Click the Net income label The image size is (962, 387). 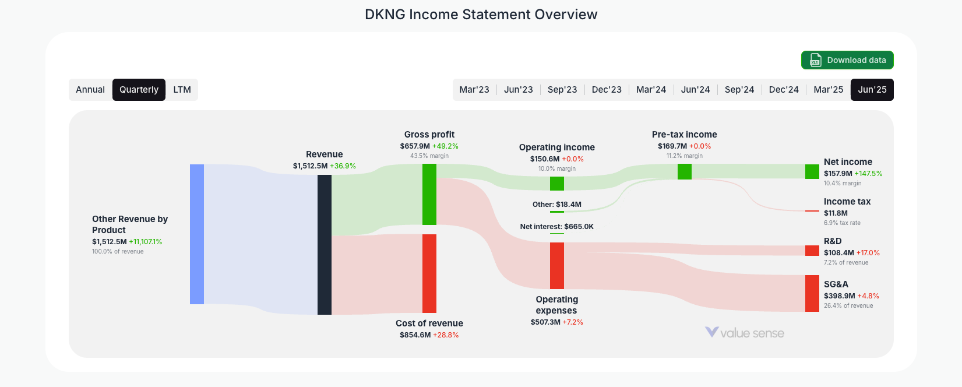[848, 162]
